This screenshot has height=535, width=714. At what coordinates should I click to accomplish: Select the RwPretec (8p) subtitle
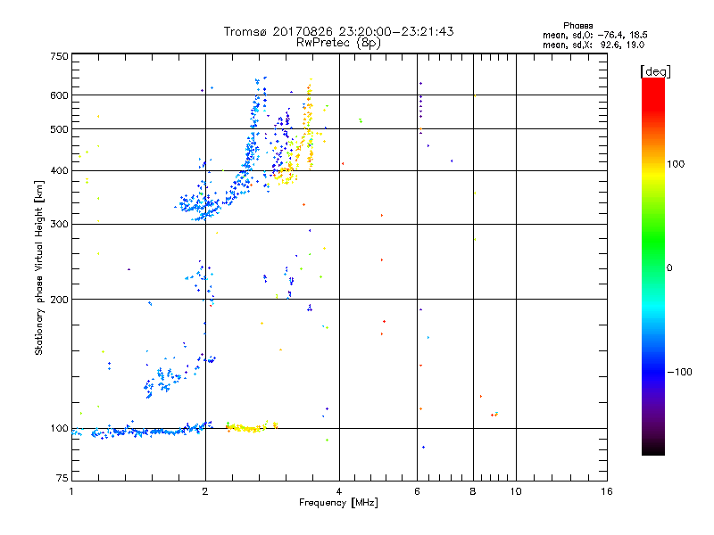[x=338, y=42]
